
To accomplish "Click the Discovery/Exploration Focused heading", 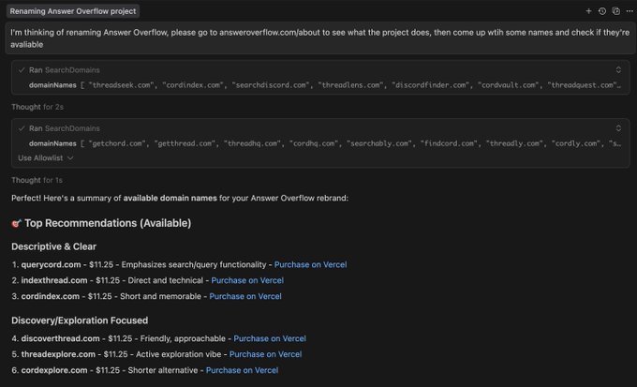I will coord(80,320).
